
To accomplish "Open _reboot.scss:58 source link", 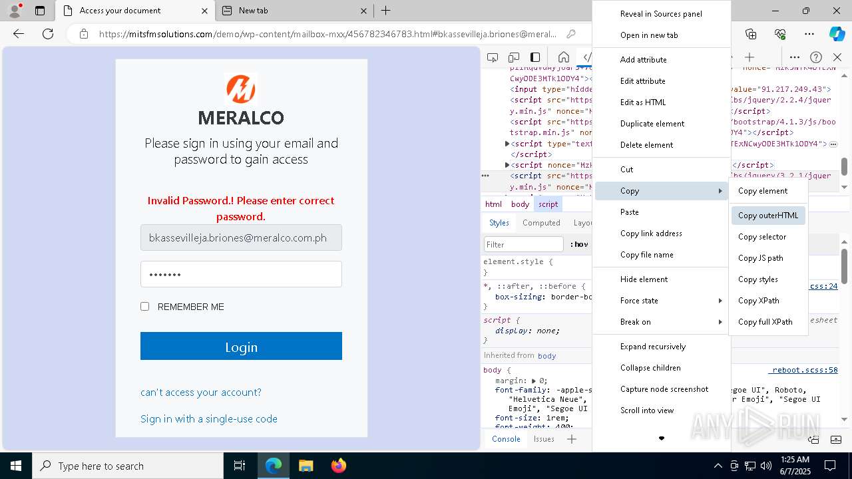I will [804, 370].
